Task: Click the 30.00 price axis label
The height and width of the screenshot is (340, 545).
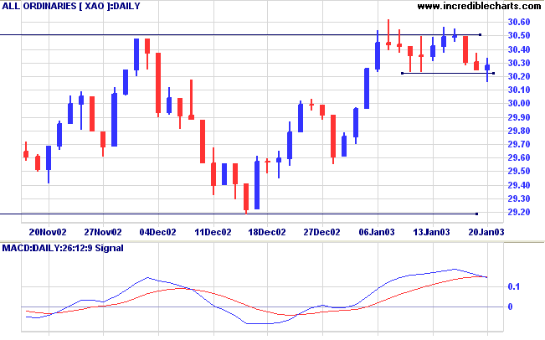Action: [519, 103]
